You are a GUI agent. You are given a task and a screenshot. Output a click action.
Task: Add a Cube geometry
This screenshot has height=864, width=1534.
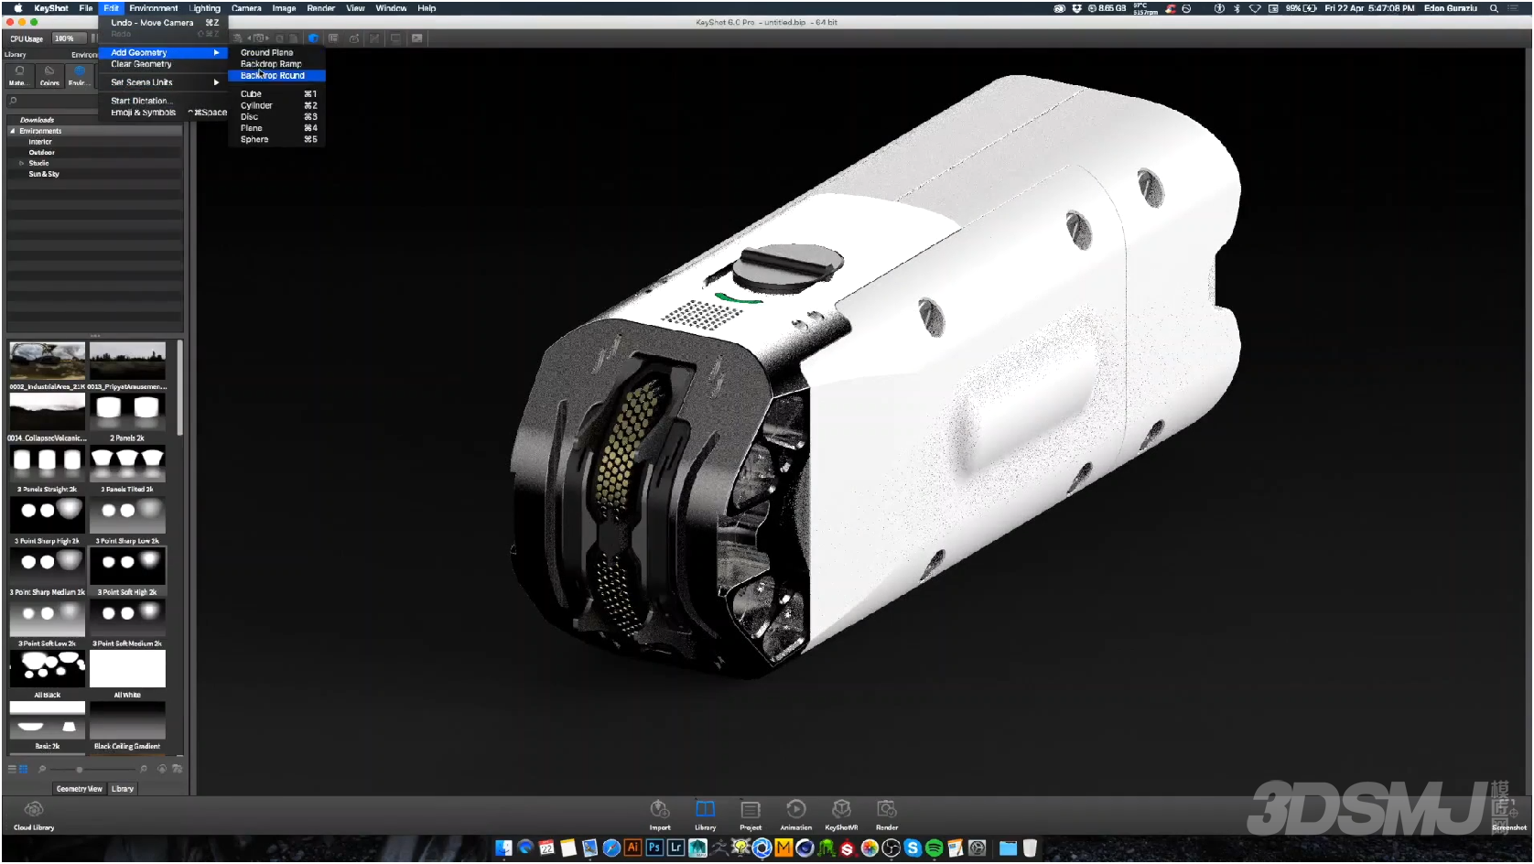(276, 94)
